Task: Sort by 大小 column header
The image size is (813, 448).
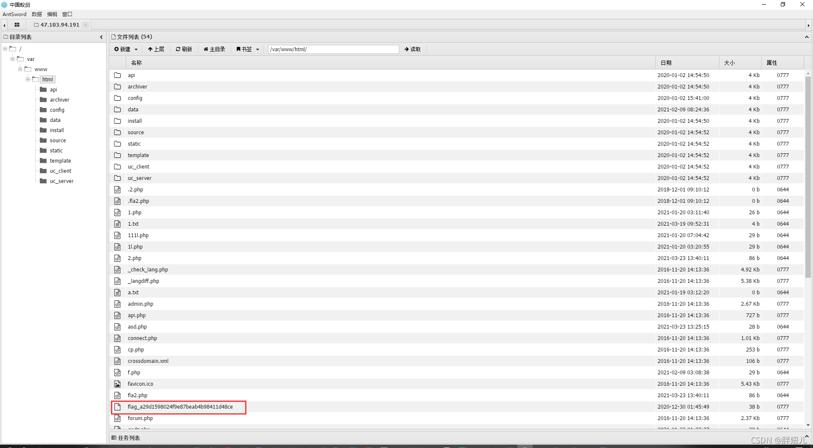Action: pyautogui.click(x=740, y=63)
